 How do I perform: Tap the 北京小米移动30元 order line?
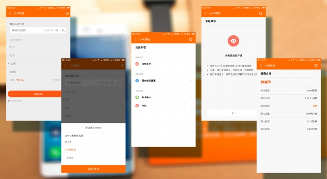click(x=74, y=136)
